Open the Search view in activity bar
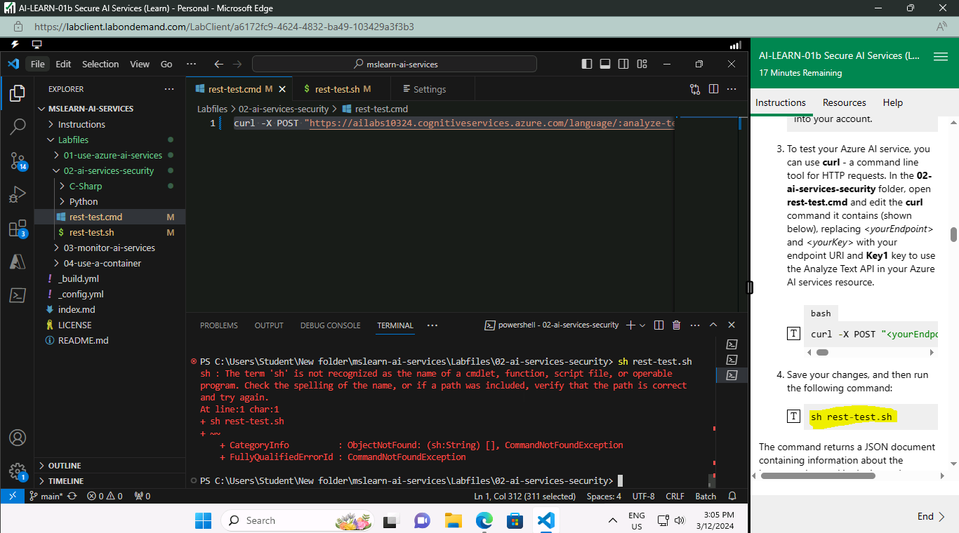 pos(18,126)
